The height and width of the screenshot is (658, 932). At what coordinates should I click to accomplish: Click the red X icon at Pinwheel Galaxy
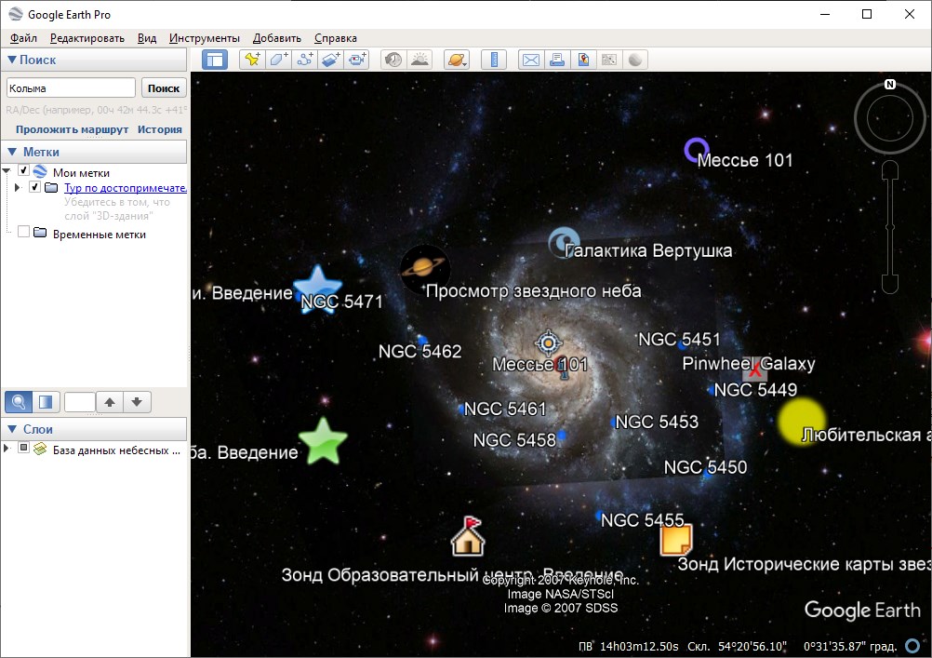tap(755, 369)
